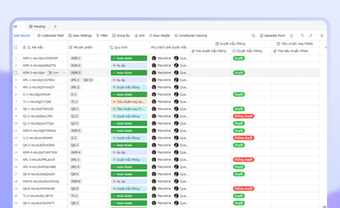340x208 pixels.
Task: Open Filter options
Action: point(102,36)
